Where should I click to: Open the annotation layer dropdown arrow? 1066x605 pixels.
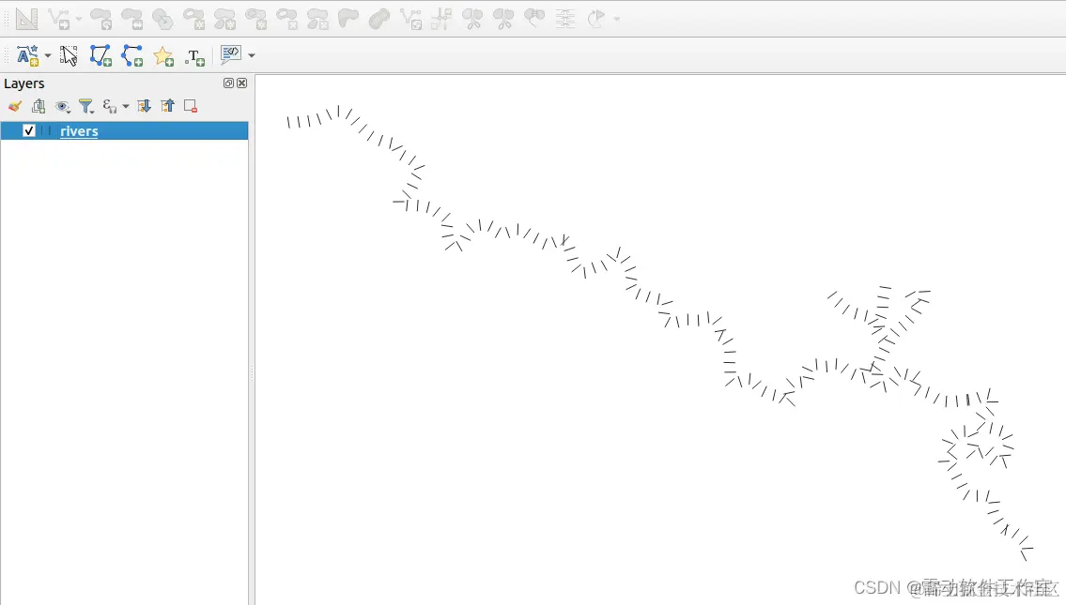[x=48, y=55]
